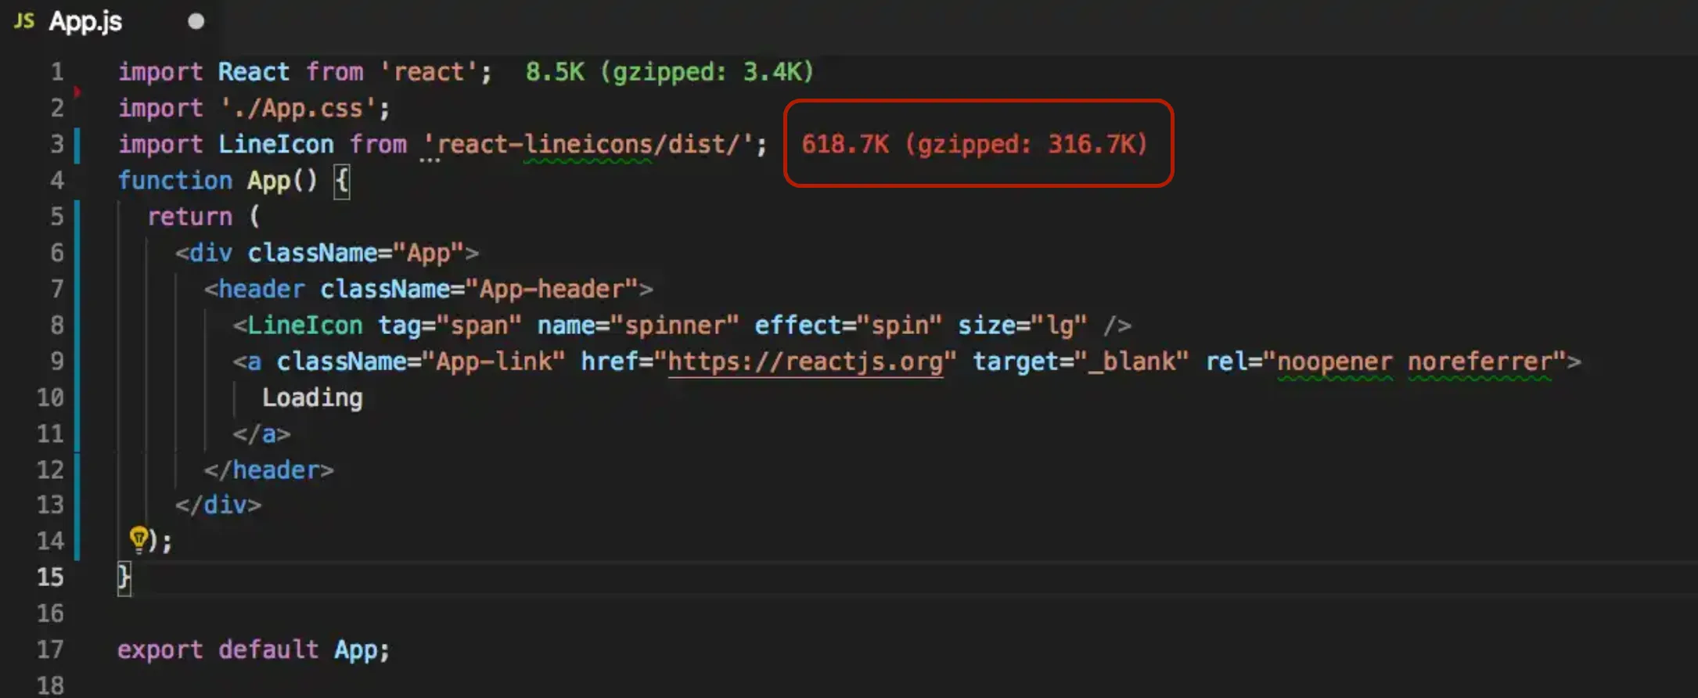Switch to the App.js tab
The height and width of the screenshot is (698, 1698).
pyautogui.click(x=85, y=22)
